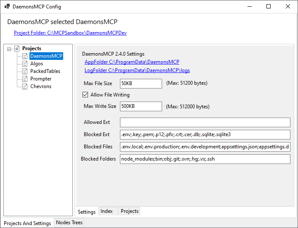The image size is (298, 228).
Task: Click the "Max Write Size" label
Action: click(100, 106)
